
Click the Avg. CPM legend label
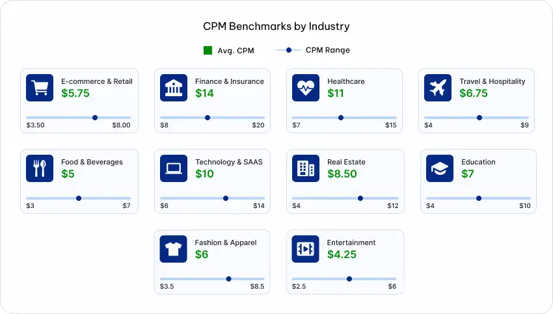(x=236, y=51)
